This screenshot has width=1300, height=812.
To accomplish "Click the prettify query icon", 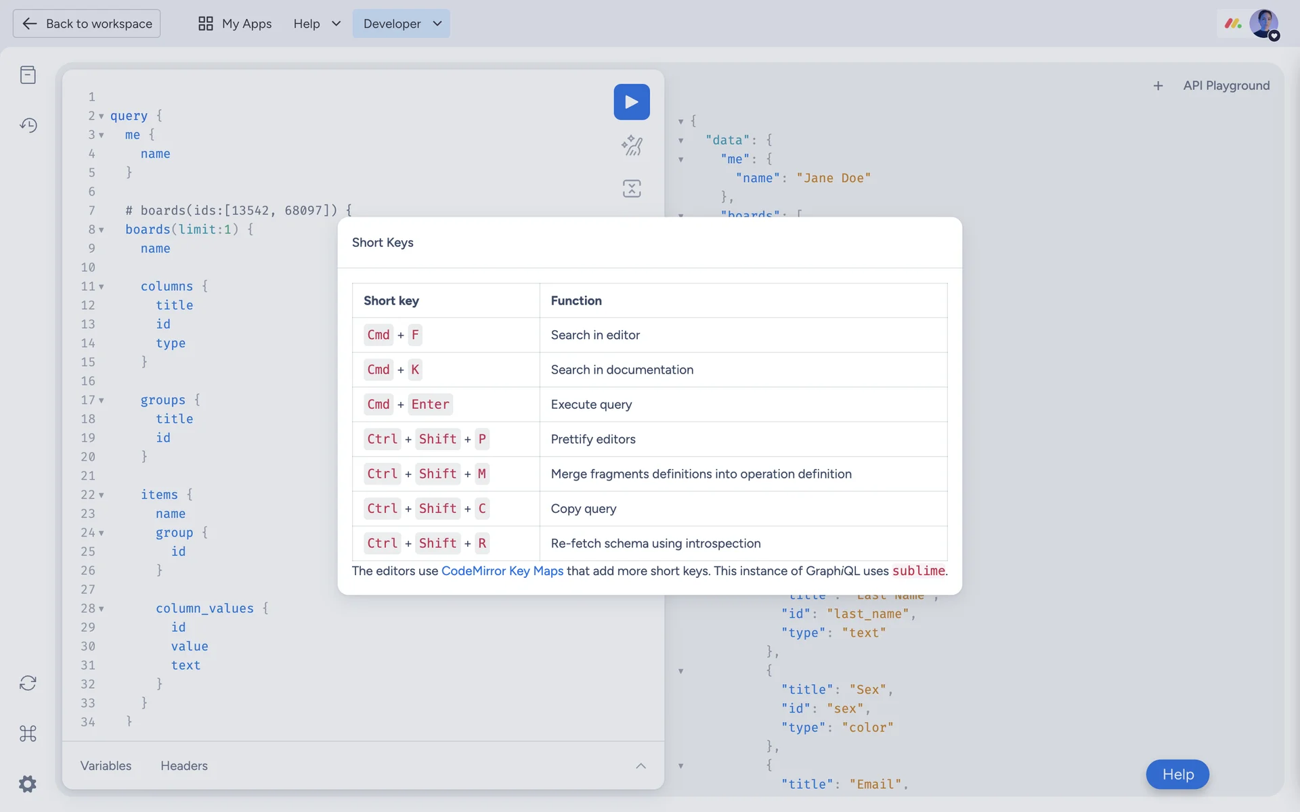I will point(631,145).
